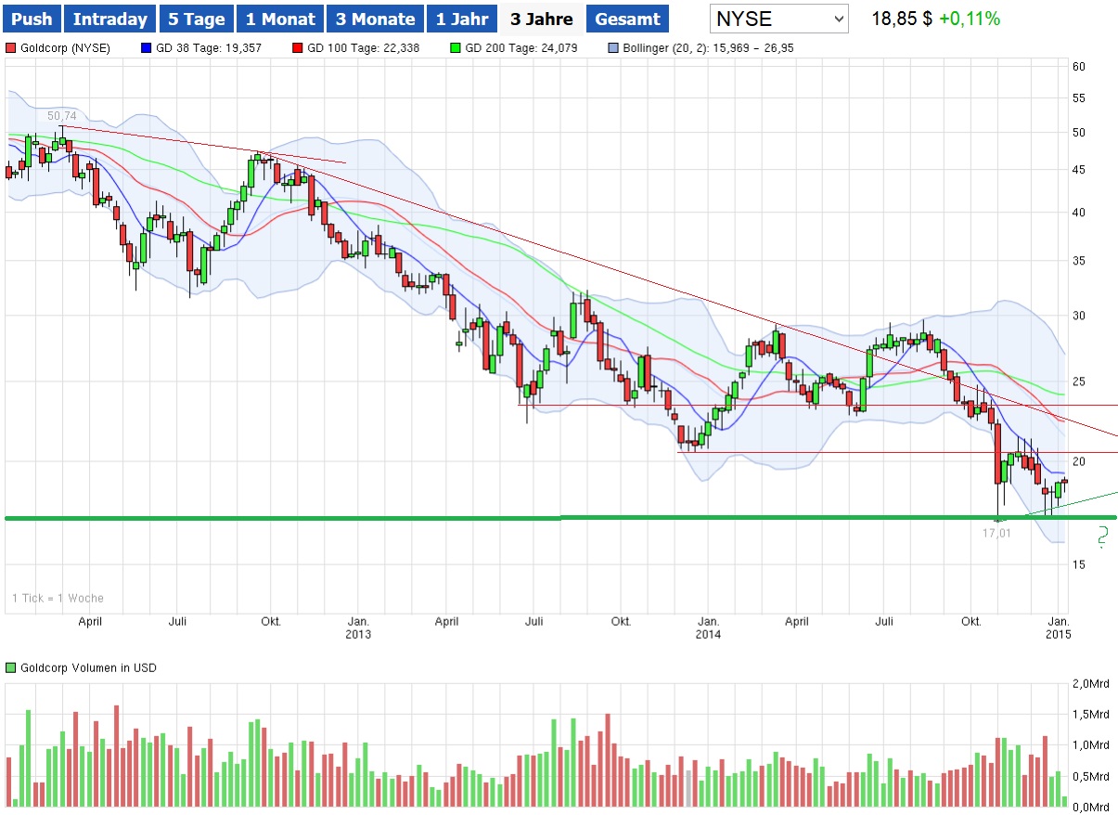Switch to the Intraday tab

(109, 18)
